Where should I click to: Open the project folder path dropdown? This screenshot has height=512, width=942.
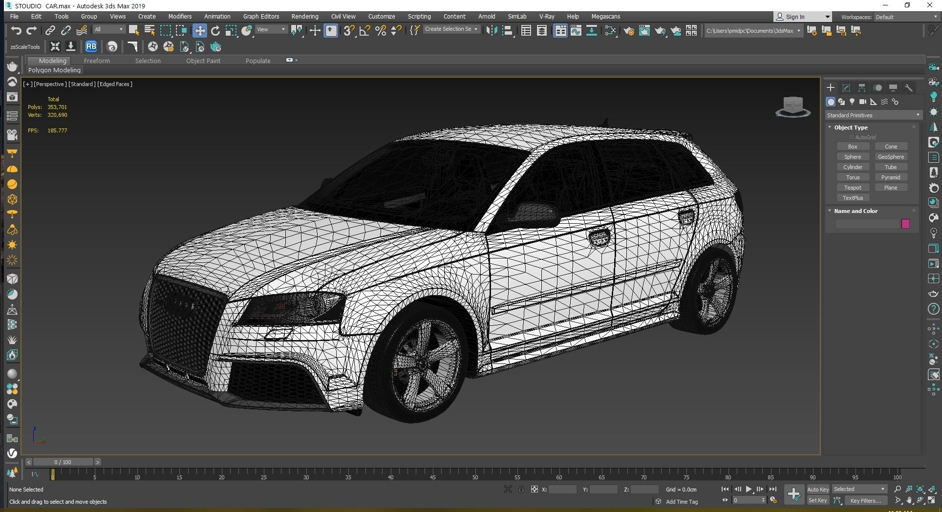pyautogui.click(x=753, y=31)
